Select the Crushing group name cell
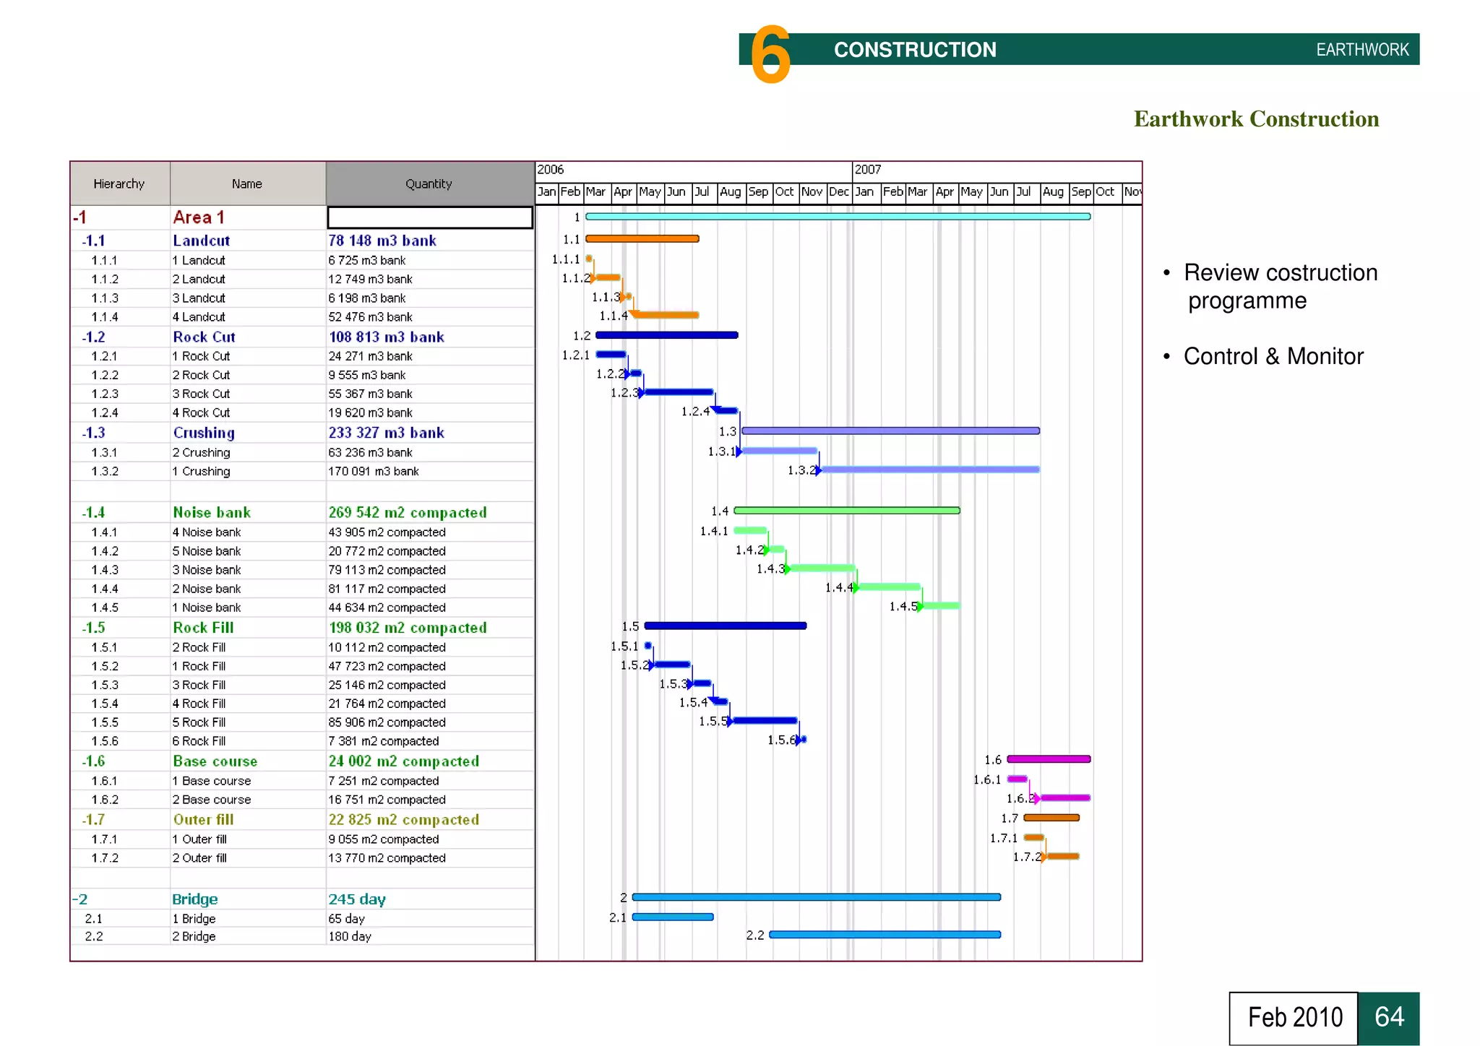 [x=204, y=433]
